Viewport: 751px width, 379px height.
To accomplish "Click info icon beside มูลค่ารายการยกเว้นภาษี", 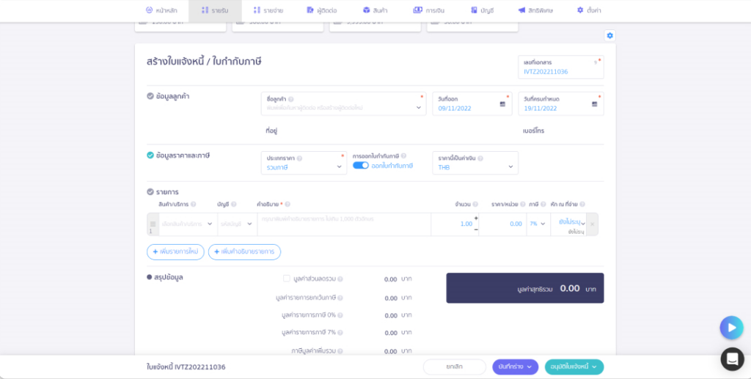I will [x=340, y=298].
